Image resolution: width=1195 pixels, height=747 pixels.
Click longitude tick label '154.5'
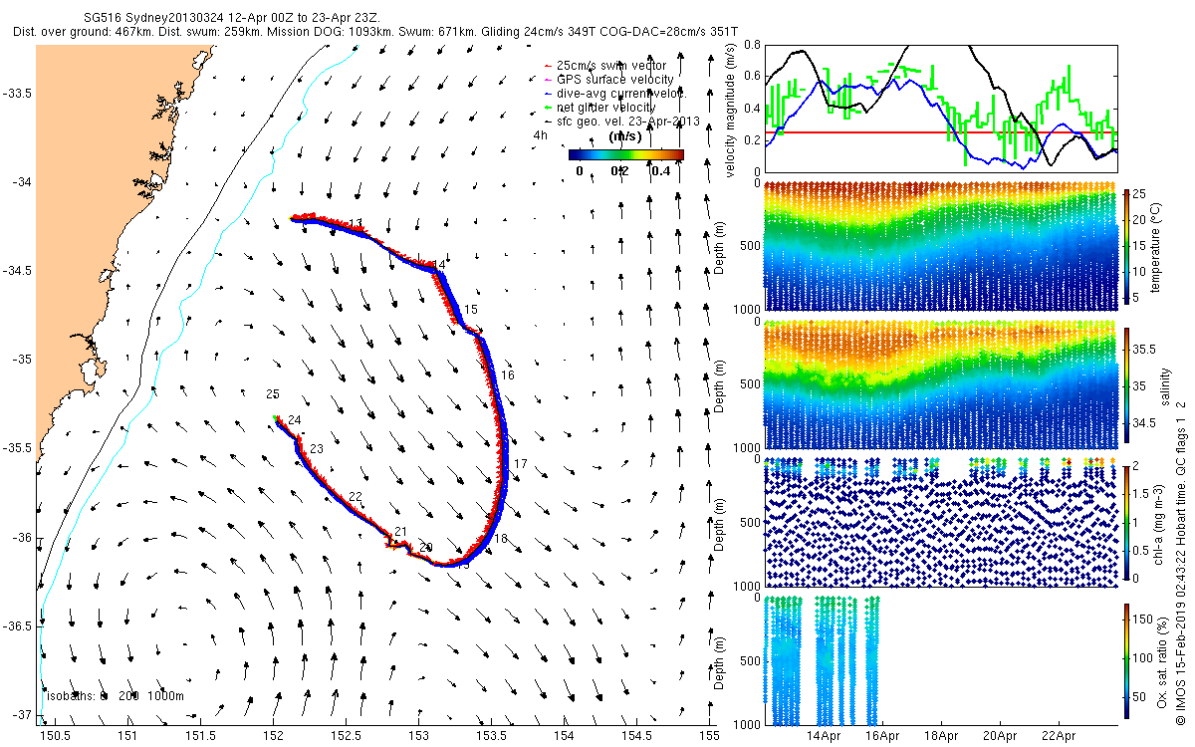pos(636,735)
